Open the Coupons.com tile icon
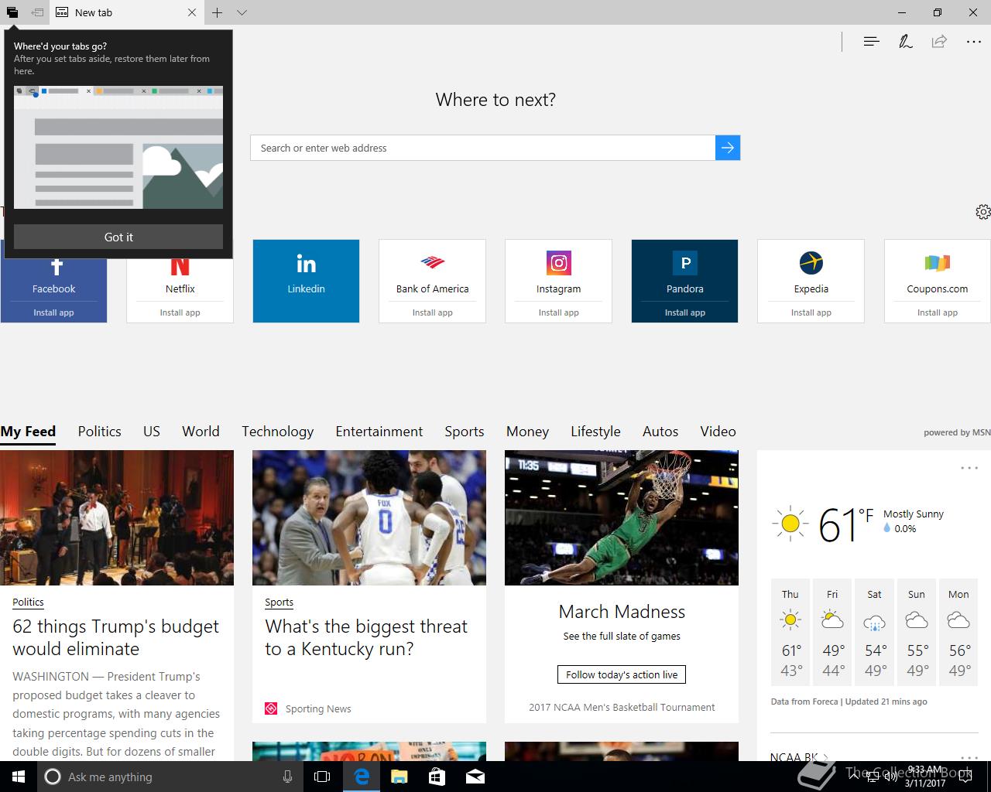The width and height of the screenshot is (991, 792). 937,263
